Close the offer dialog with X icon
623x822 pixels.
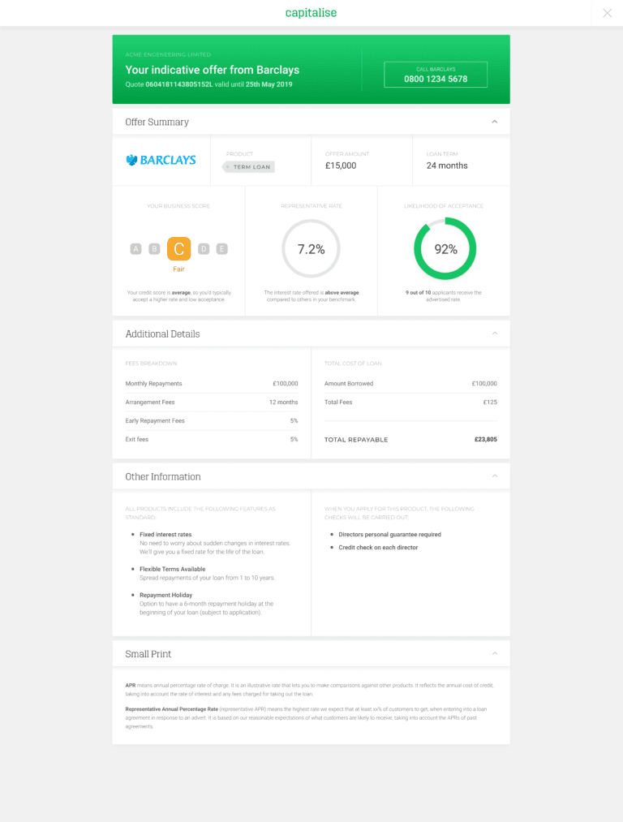607,13
